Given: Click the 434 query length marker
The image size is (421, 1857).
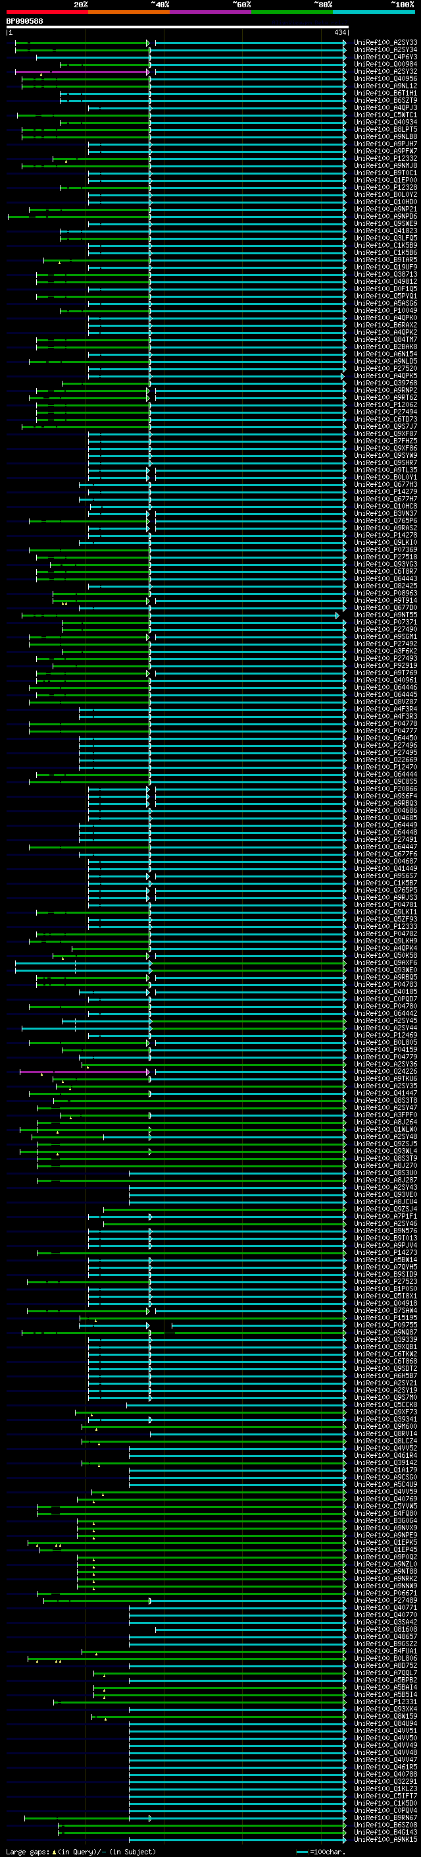Looking at the screenshot, I should (x=339, y=32).
